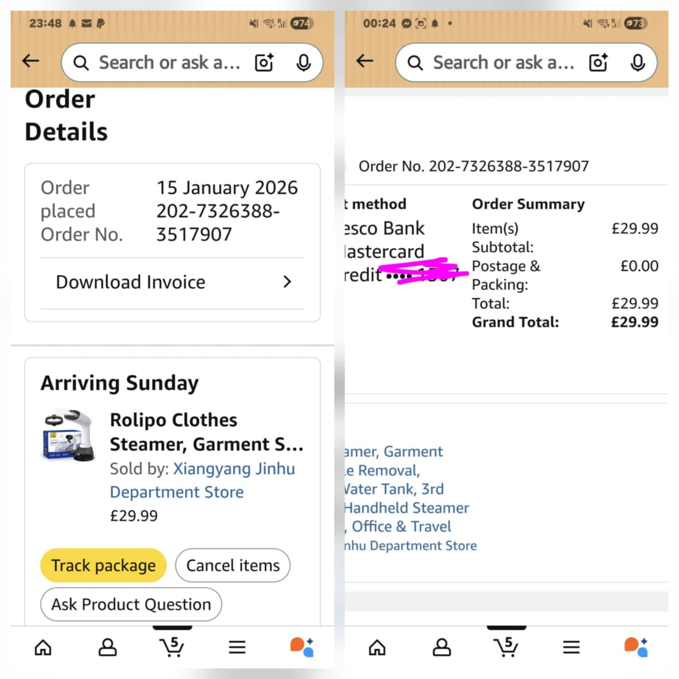Screen dimensions: 679x679
Task: Expand Download Invoice chevron
Action: coord(287,282)
